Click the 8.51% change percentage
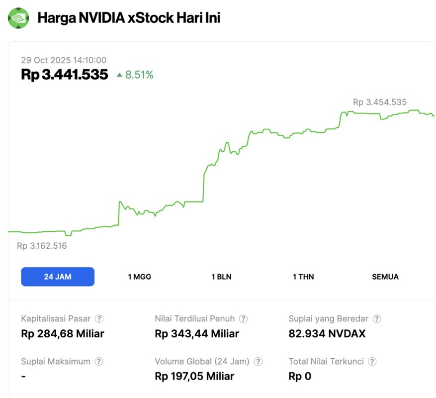436x398 pixels. (x=139, y=75)
